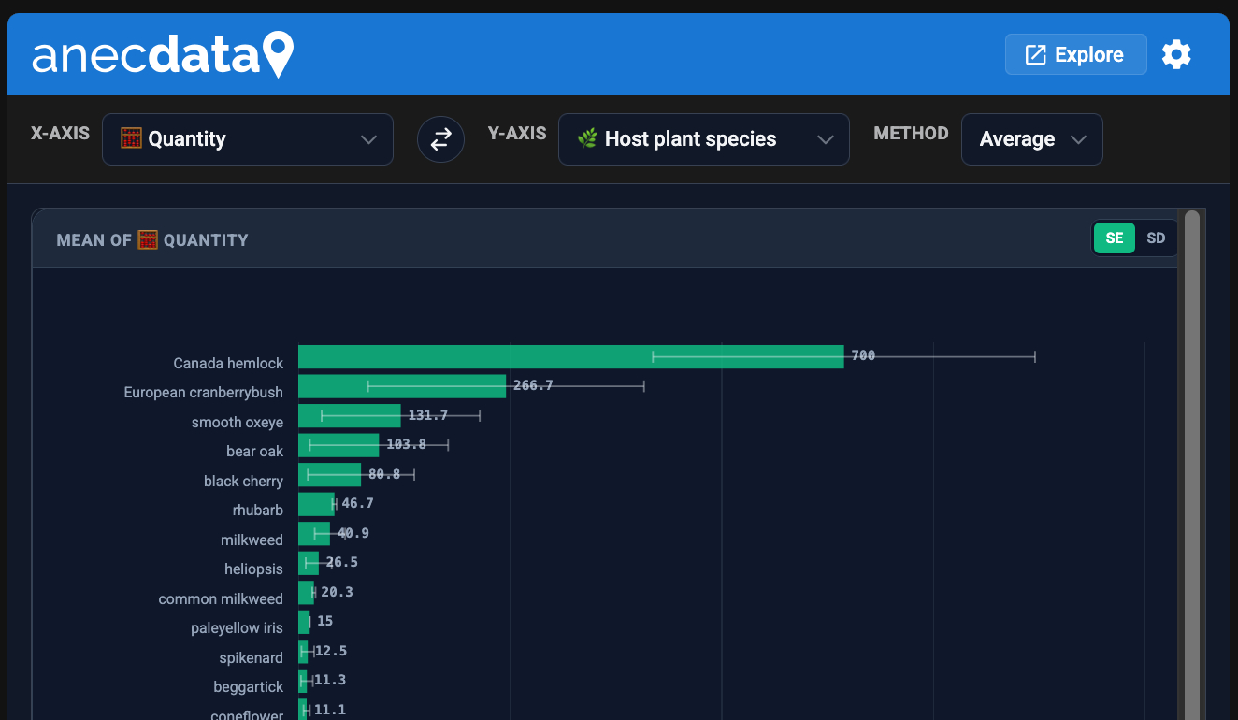Click the vertical chart scrollbar

pos(1191,468)
